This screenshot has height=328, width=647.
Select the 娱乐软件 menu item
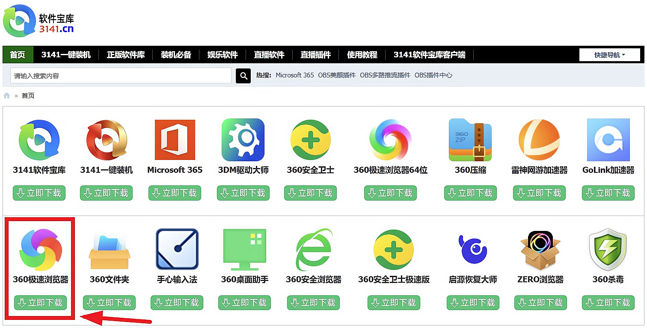pyautogui.click(x=223, y=55)
